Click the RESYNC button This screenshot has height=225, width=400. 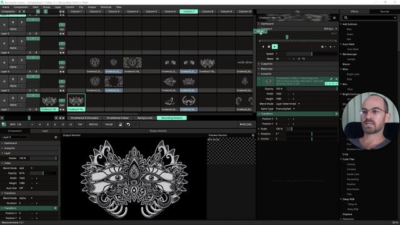(x=94, y=124)
